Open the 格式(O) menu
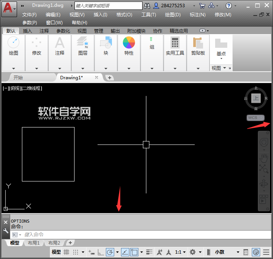Screen dimensions: 273x259 (124, 15)
